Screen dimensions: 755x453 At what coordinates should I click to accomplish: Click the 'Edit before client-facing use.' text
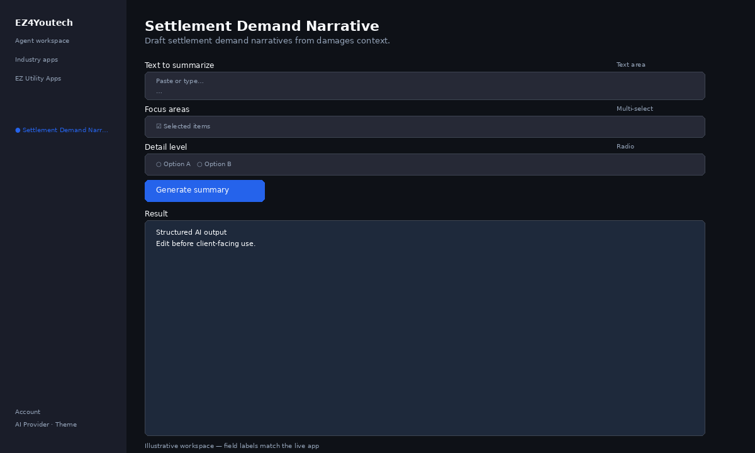pyautogui.click(x=206, y=244)
